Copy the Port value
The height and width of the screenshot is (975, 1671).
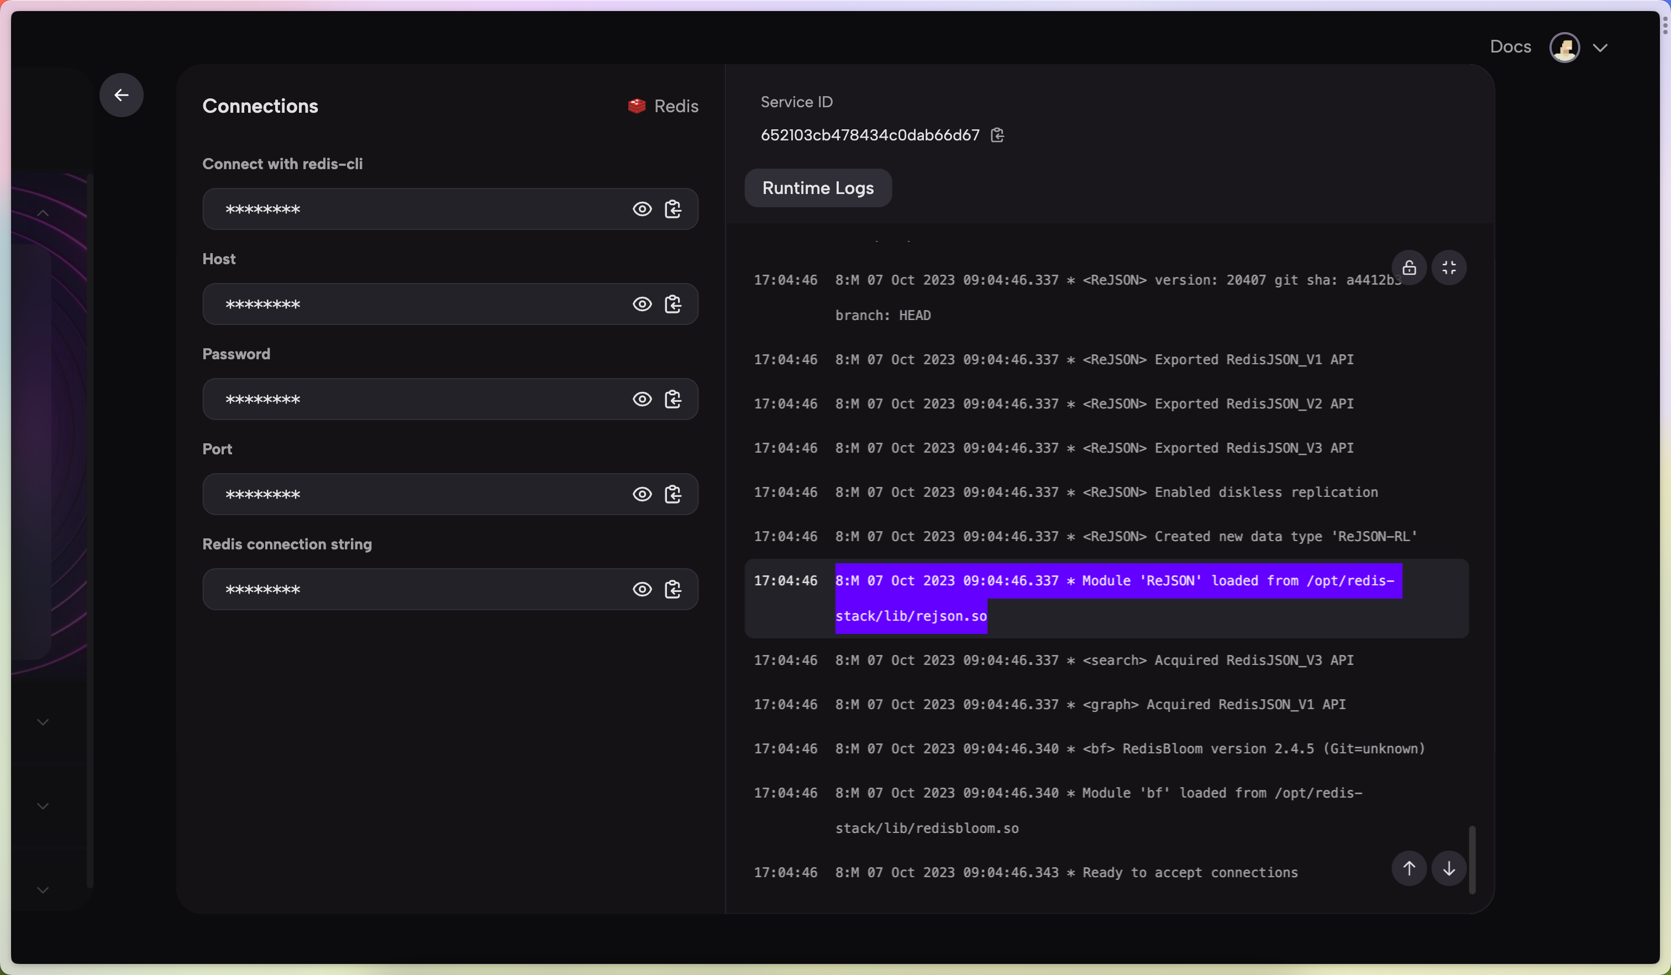(x=673, y=495)
